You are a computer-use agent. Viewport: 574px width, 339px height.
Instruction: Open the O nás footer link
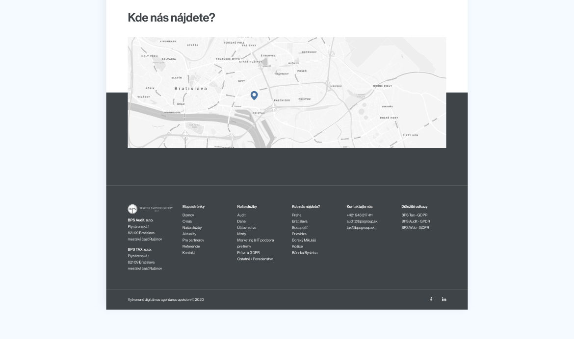187,221
